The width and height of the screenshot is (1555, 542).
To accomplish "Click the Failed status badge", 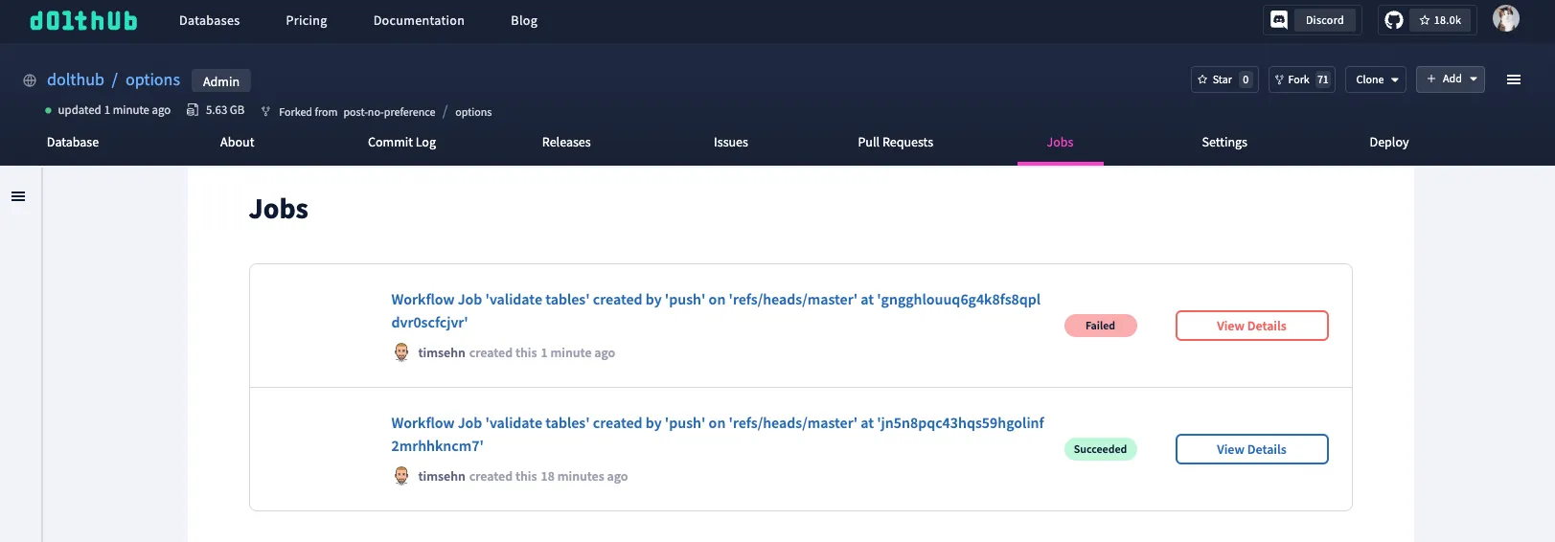I will (x=1100, y=326).
